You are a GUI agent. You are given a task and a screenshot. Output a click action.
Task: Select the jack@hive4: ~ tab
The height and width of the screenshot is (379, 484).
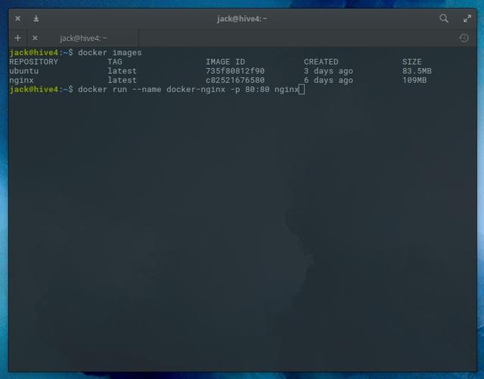(83, 38)
